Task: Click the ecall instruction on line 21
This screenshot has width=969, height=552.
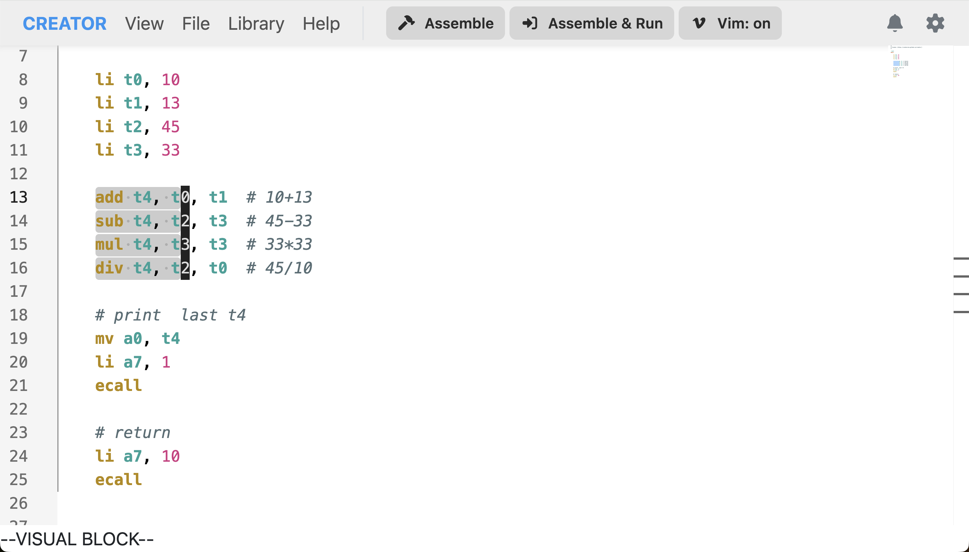Action: click(x=118, y=386)
